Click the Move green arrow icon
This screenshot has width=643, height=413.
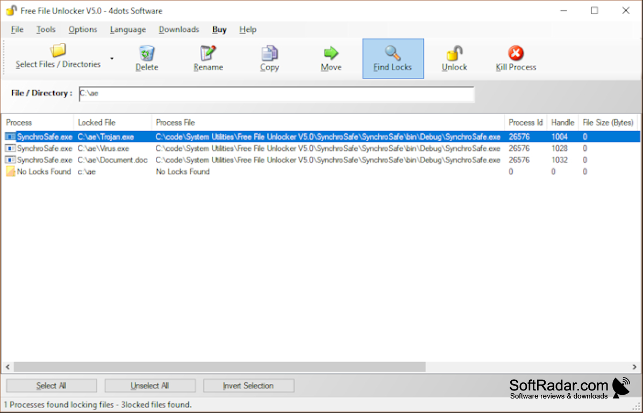[x=331, y=53]
